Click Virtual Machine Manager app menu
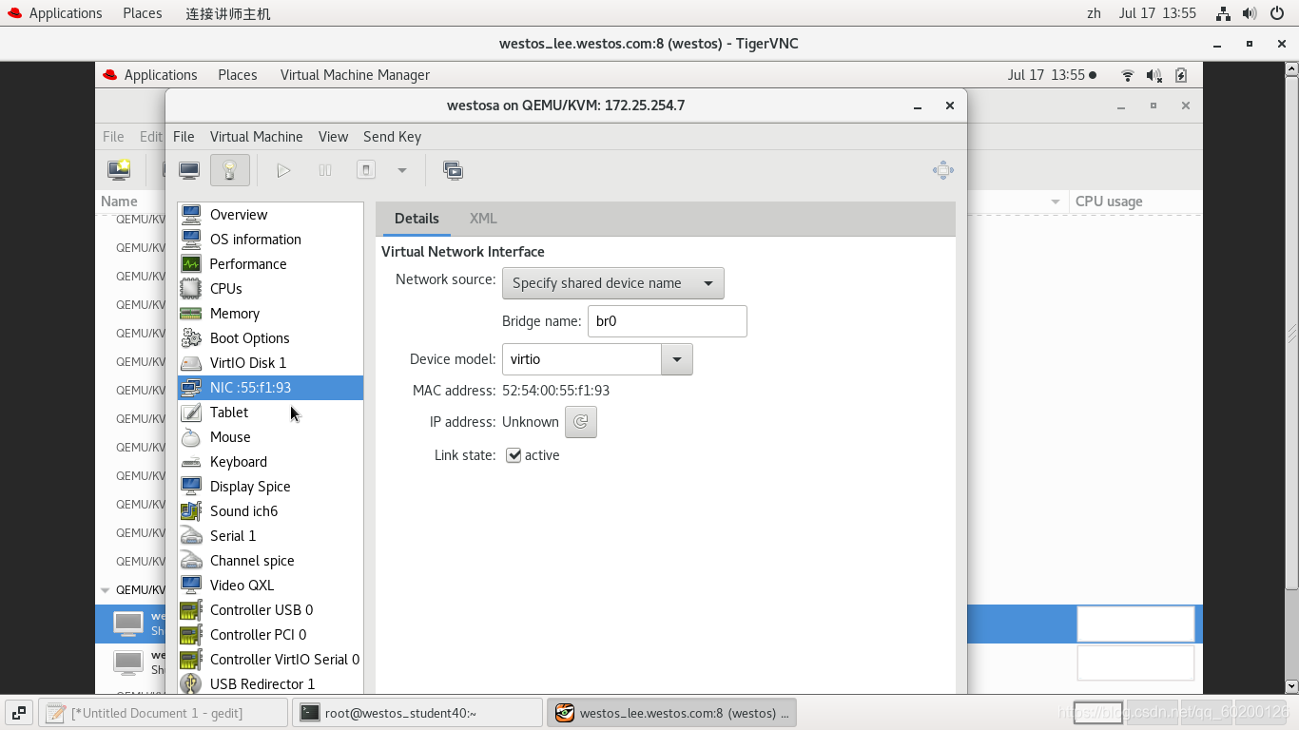Screen dimensions: 1299x730 tap(355, 75)
